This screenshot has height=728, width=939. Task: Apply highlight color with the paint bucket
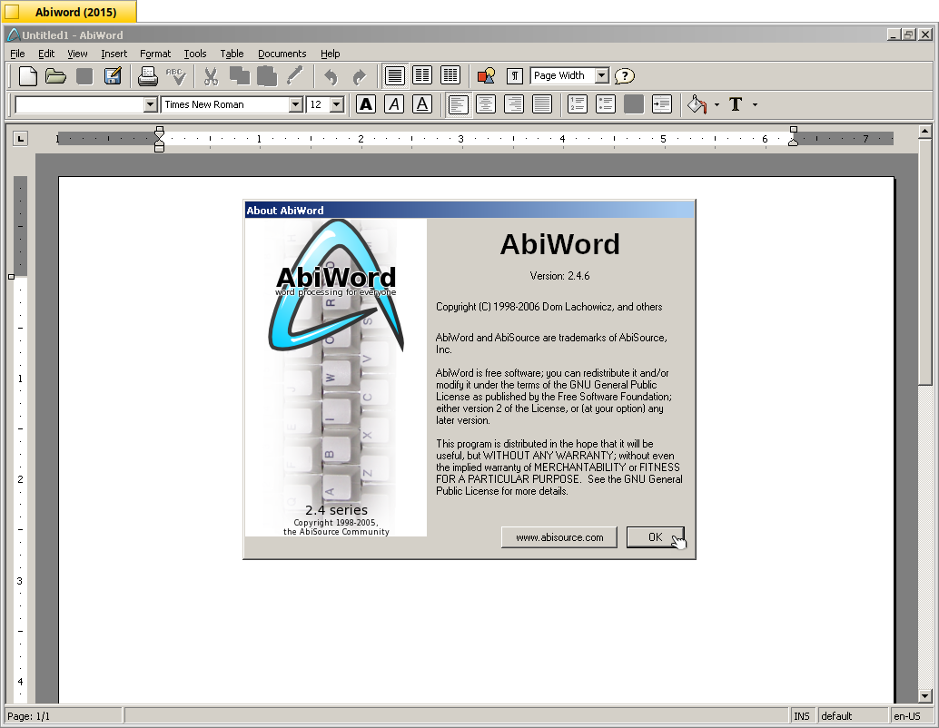tap(697, 104)
